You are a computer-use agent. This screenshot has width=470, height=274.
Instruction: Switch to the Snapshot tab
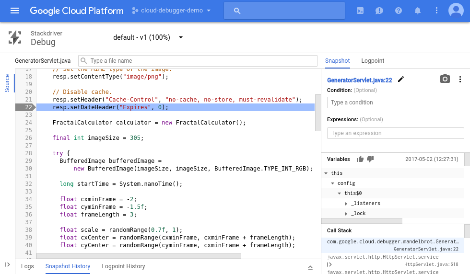337,61
